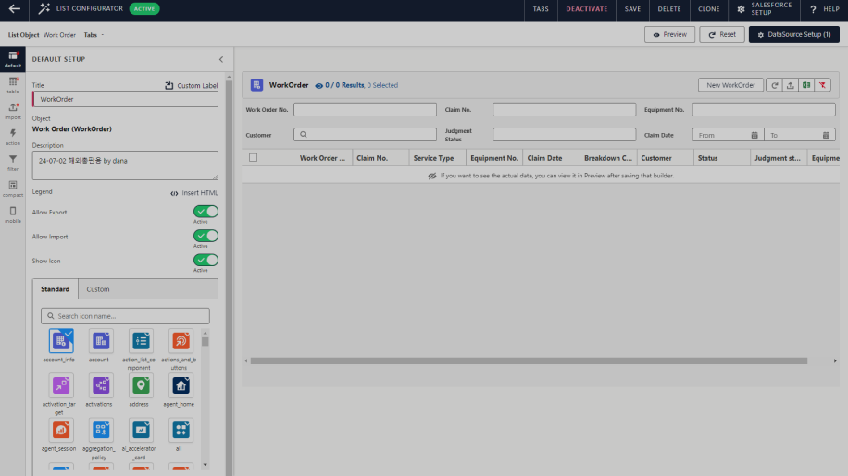Click the refresh icon in the WorkOrder list

[774, 85]
